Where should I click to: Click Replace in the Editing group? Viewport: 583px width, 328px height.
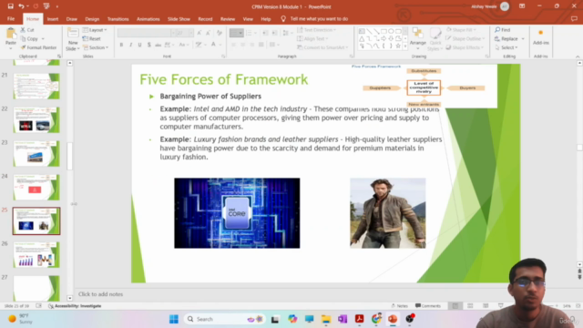click(x=506, y=38)
